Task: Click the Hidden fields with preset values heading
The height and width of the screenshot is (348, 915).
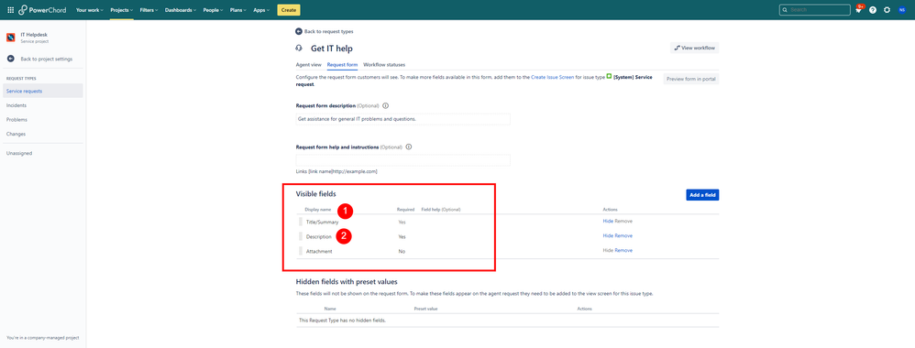Action: tap(347, 281)
